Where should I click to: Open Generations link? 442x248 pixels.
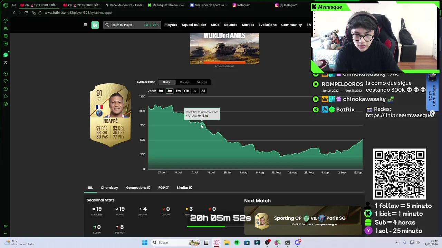coord(138,188)
